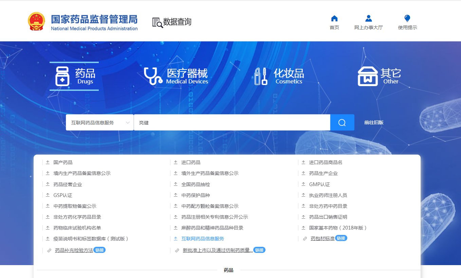
Task: Click upload icon beside 执业药师注册人员
Action: click(x=303, y=195)
